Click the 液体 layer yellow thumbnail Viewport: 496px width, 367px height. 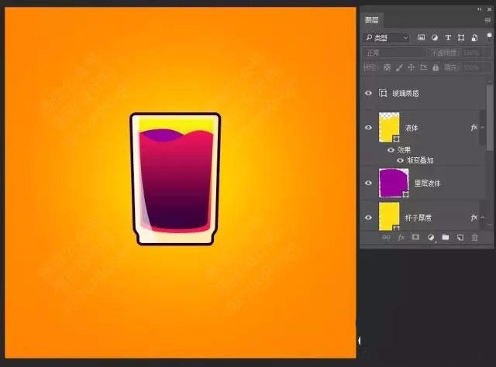[389, 128]
